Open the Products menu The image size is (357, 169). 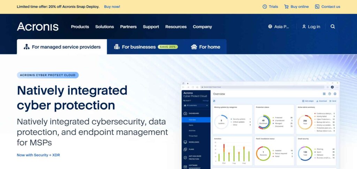coord(80,26)
